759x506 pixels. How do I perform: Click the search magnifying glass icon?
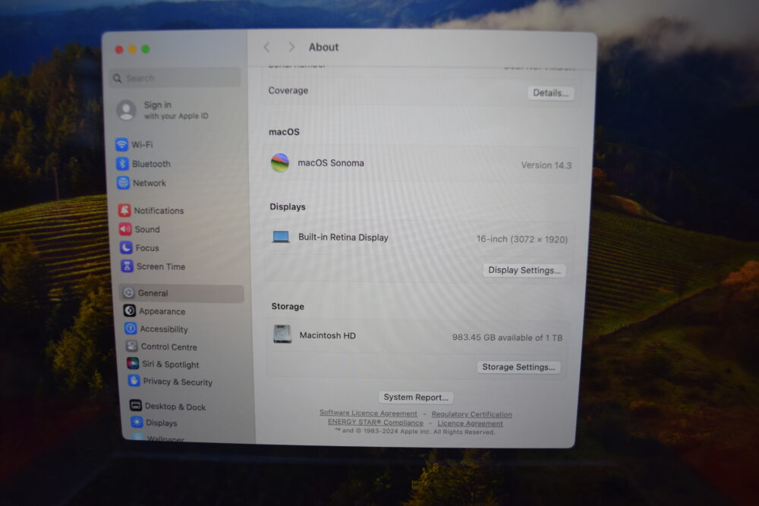[x=117, y=78]
